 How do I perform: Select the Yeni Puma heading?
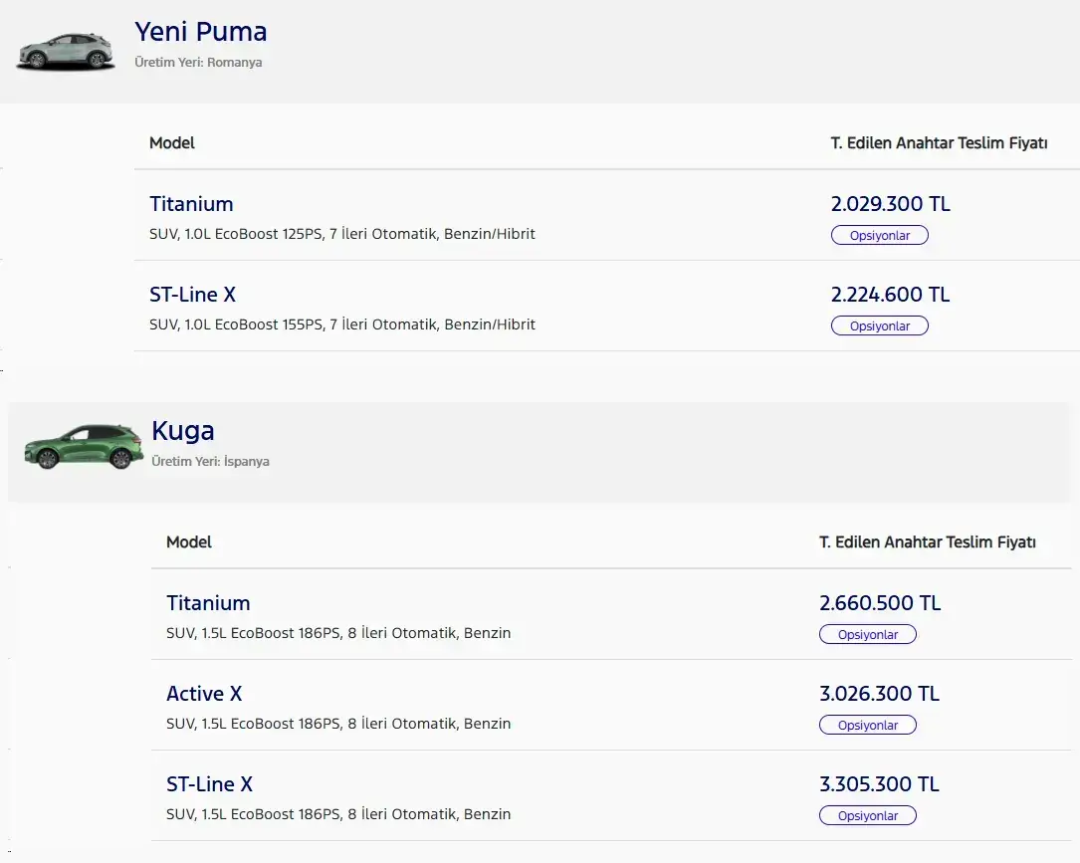(200, 33)
